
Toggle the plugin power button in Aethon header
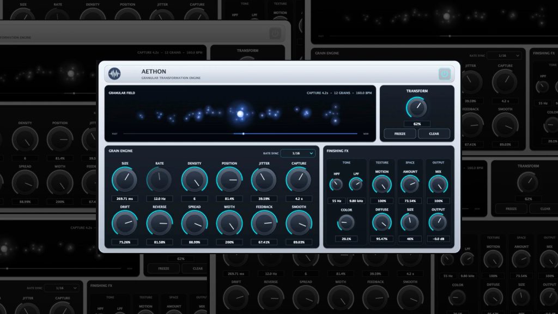tap(445, 74)
